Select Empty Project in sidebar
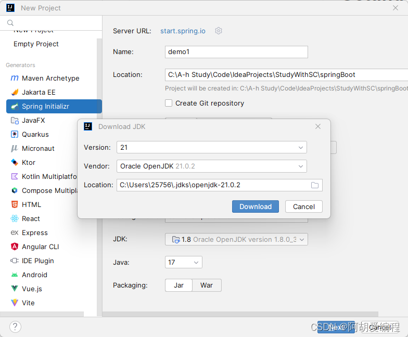The width and height of the screenshot is (408, 337). coord(36,44)
